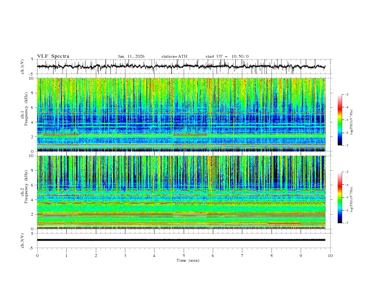Click the "station=ATH" header label
Screen dimensions: 372x287
click(174, 56)
